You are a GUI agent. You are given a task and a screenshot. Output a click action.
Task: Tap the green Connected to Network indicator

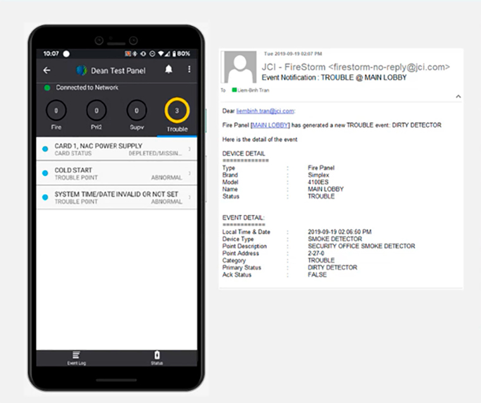[47, 87]
